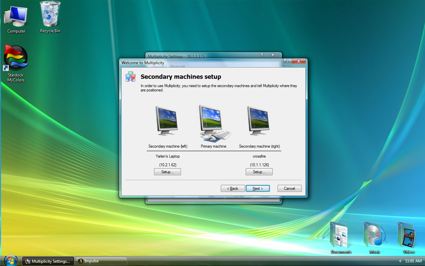This screenshot has width=425, height=266.
Task: Switch to Impulse taskbar item
Action: coord(101,261)
